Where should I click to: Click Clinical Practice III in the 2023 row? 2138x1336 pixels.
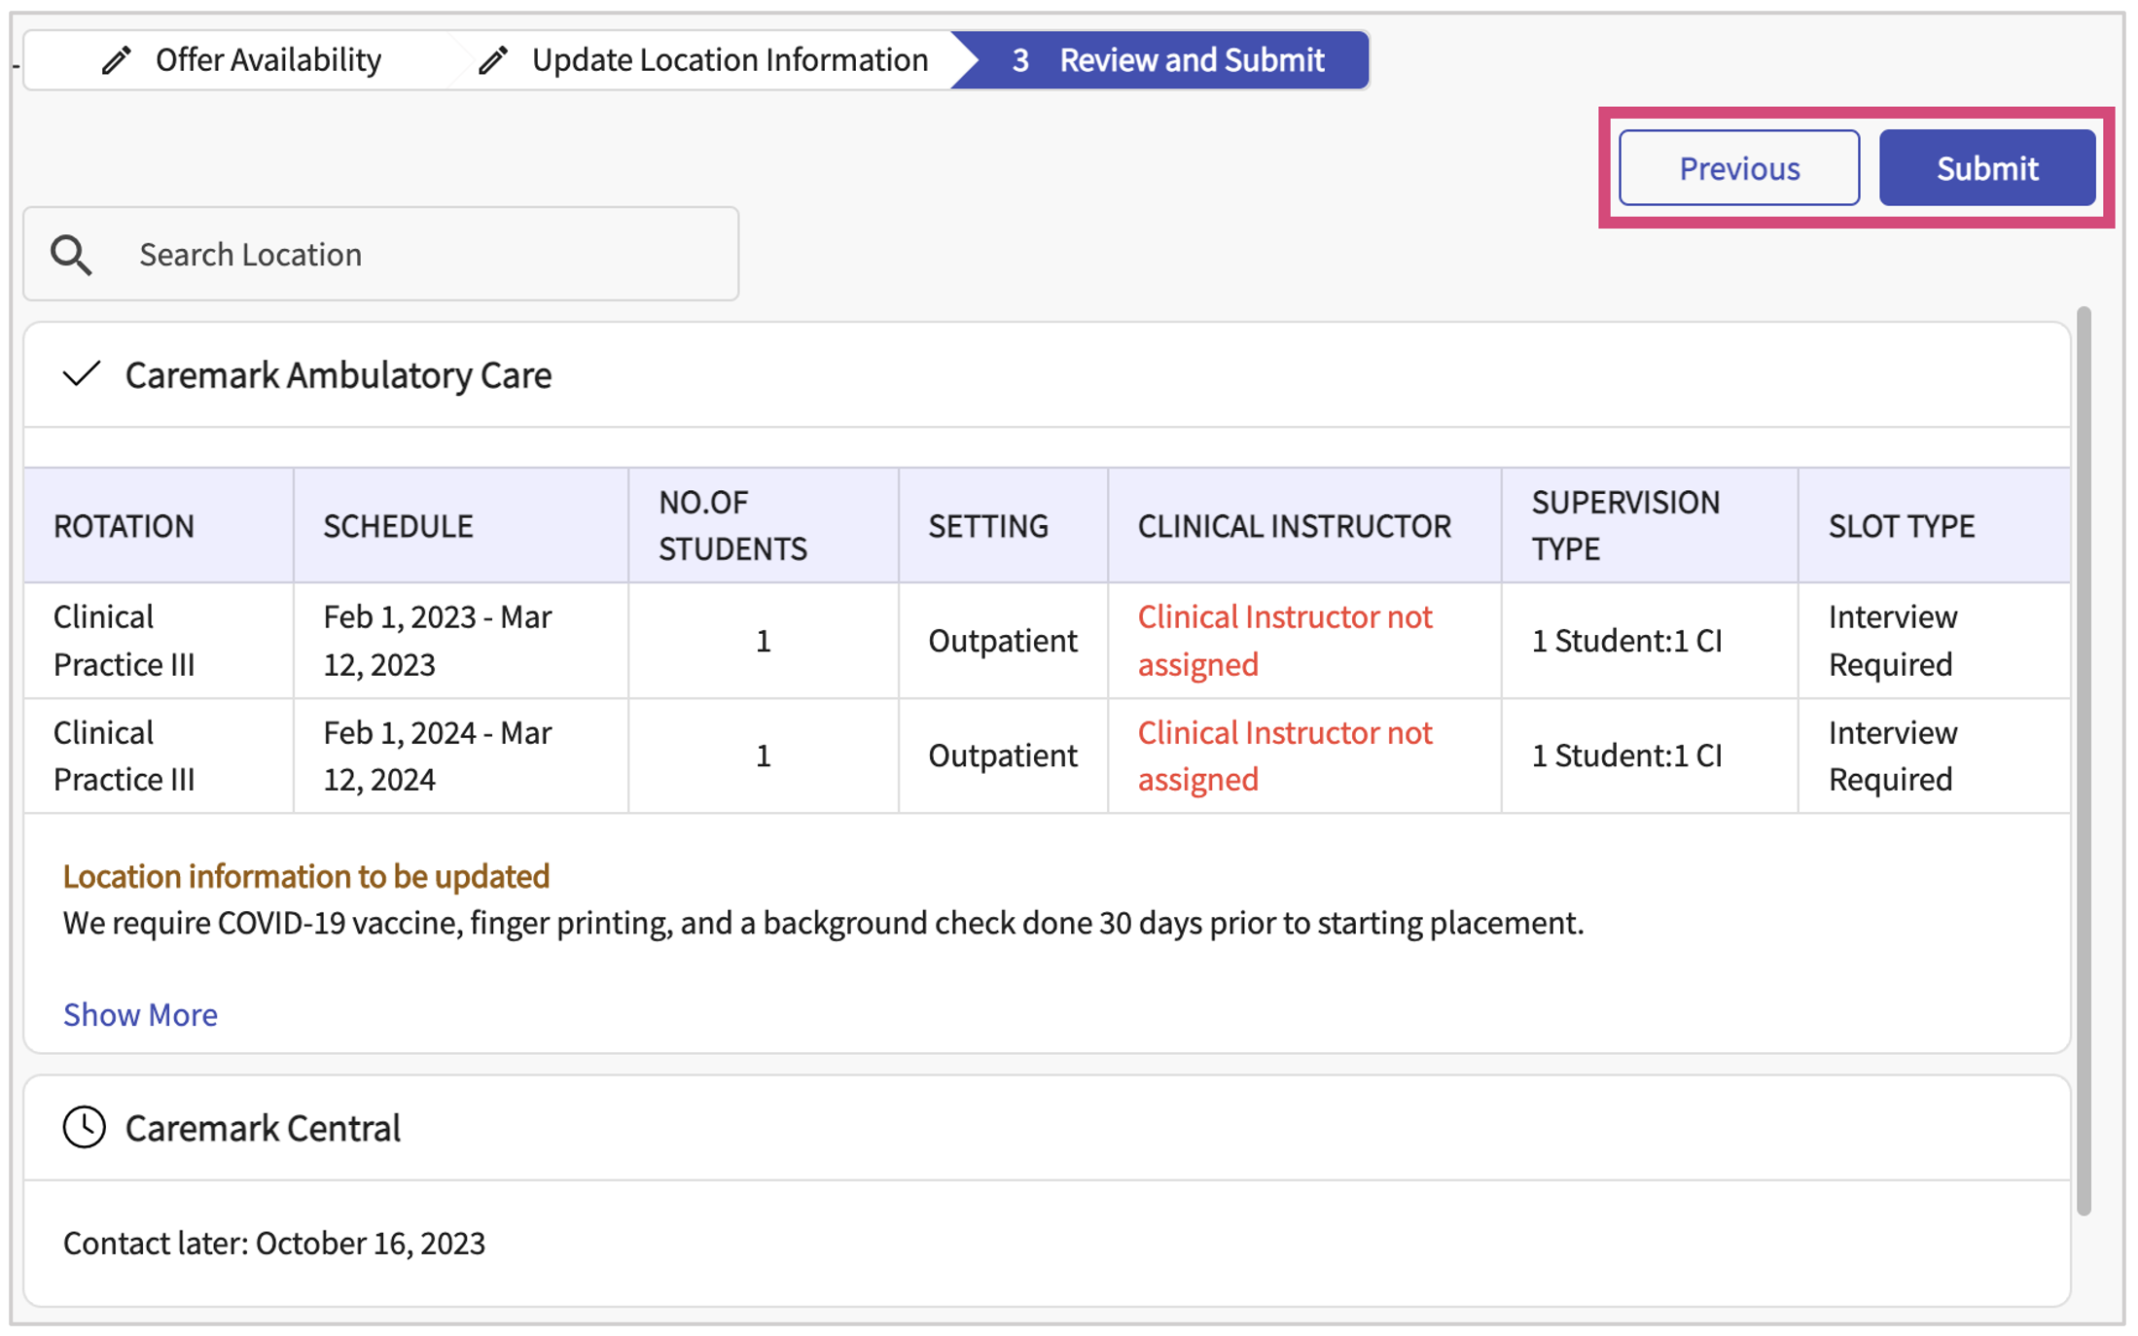click(125, 641)
